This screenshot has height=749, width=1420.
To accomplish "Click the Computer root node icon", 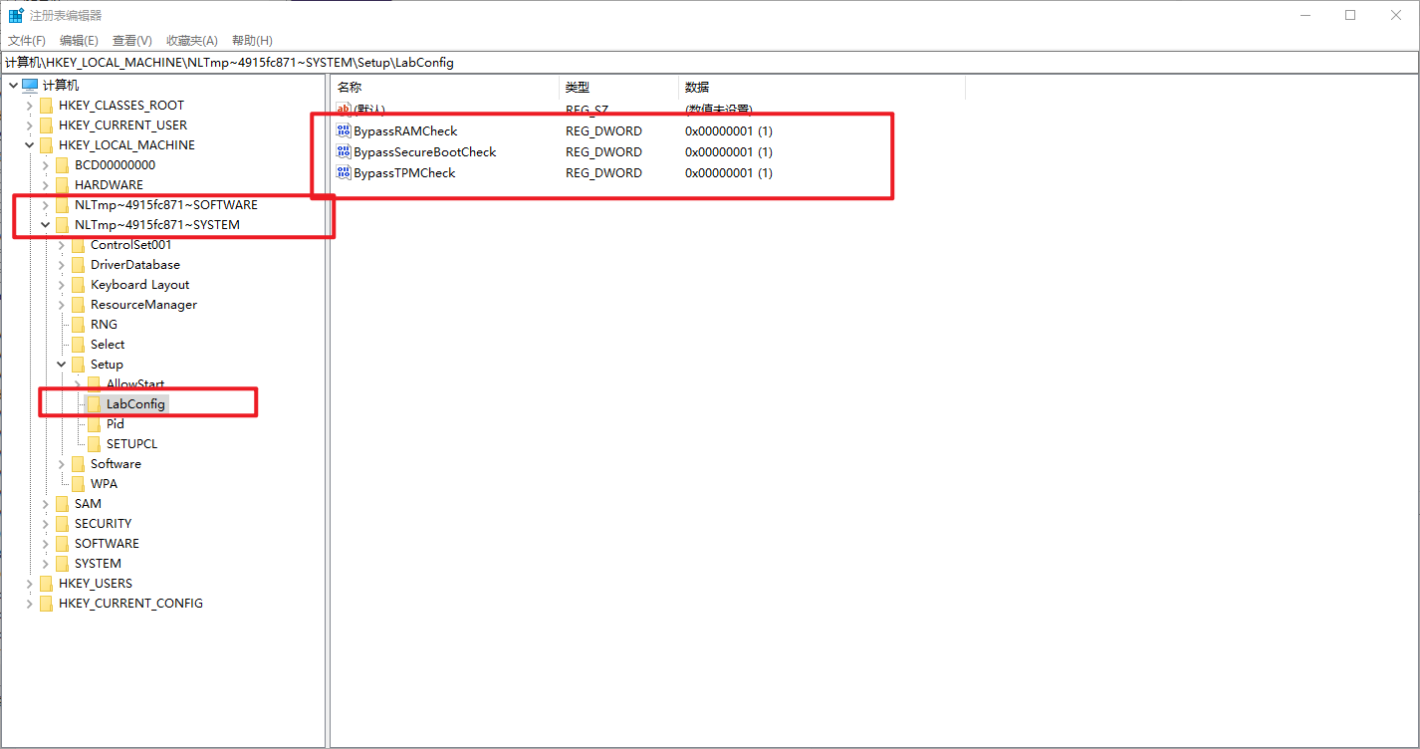I will point(30,86).
